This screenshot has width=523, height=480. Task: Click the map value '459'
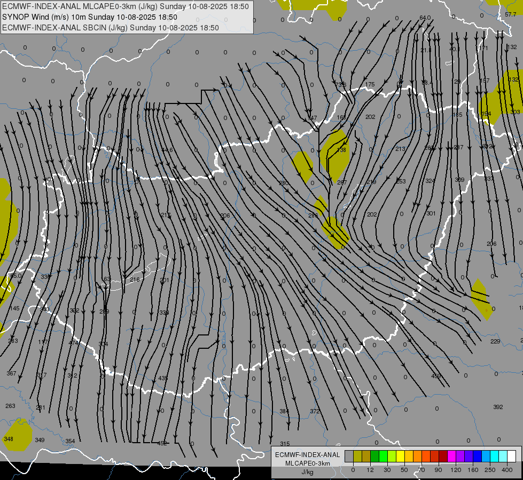click(x=436, y=376)
